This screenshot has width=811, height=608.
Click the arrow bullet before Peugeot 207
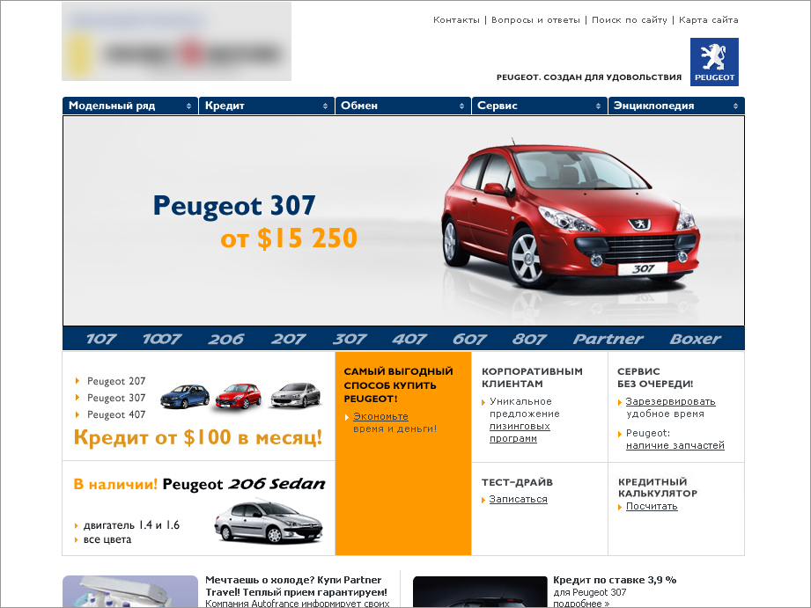click(77, 381)
